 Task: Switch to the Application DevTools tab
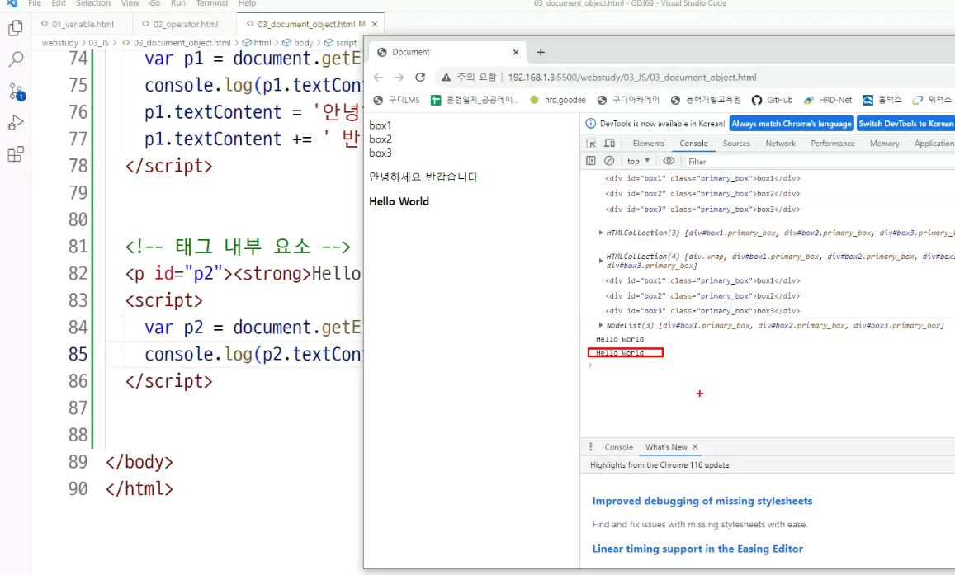[x=934, y=143]
